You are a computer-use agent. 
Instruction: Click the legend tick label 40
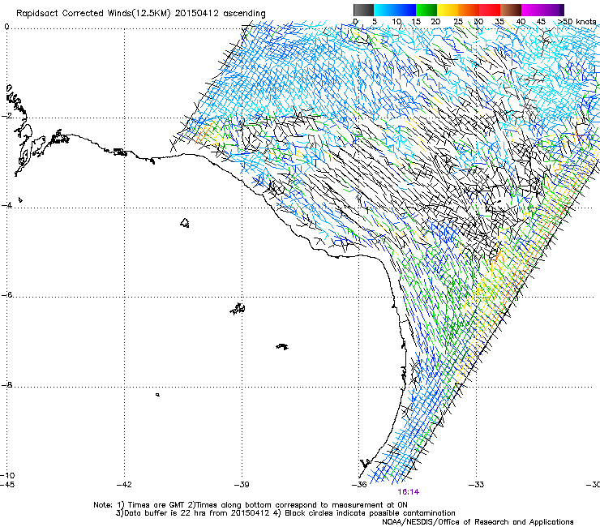521,21
